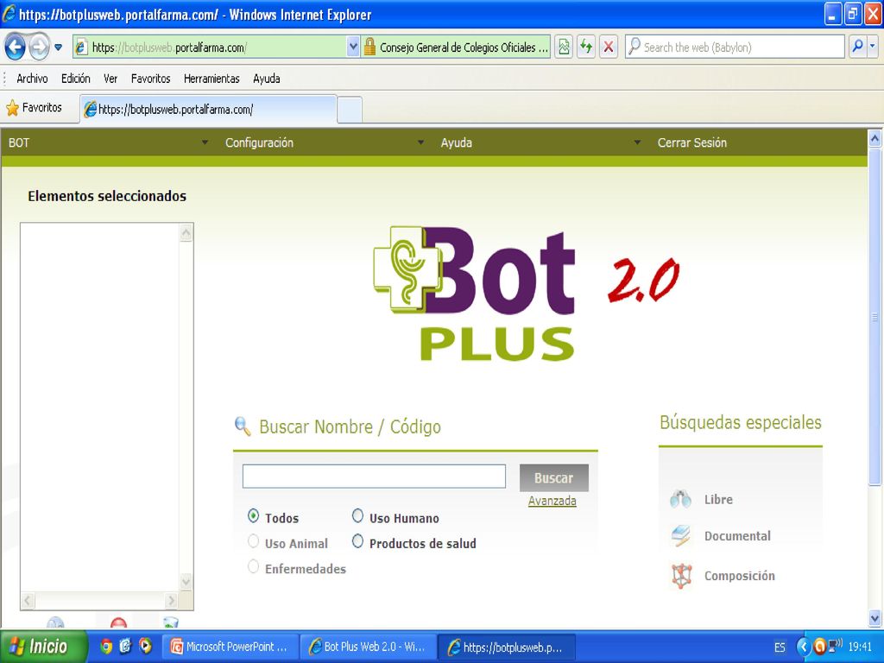Click the page vertical scrollbar thumb

(x=875, y=316)
